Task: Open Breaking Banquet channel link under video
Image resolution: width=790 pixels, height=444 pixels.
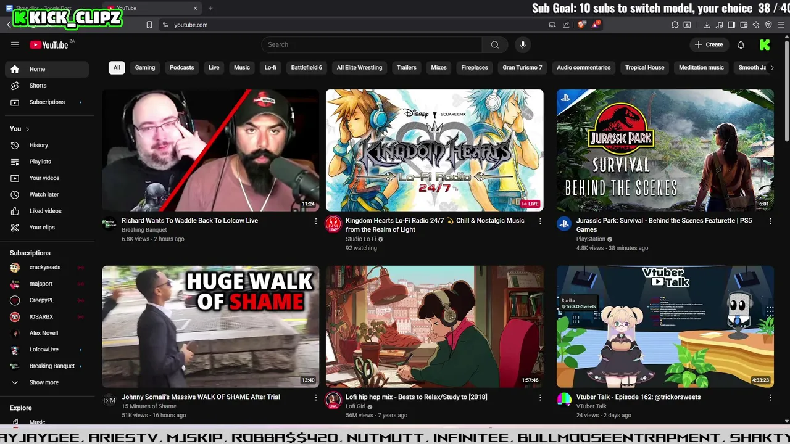Action: [144, 230]
